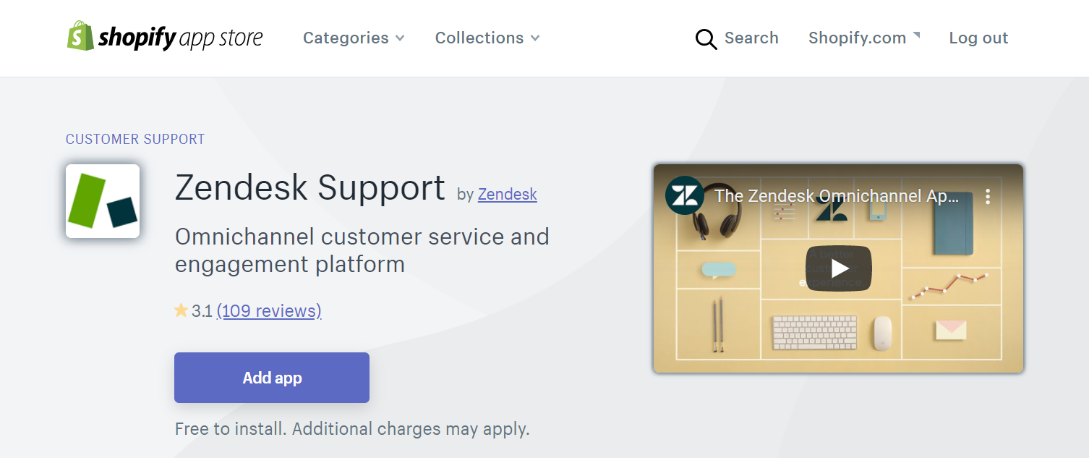Open the Shopify.com dropdown arrow

click(916, 35)
